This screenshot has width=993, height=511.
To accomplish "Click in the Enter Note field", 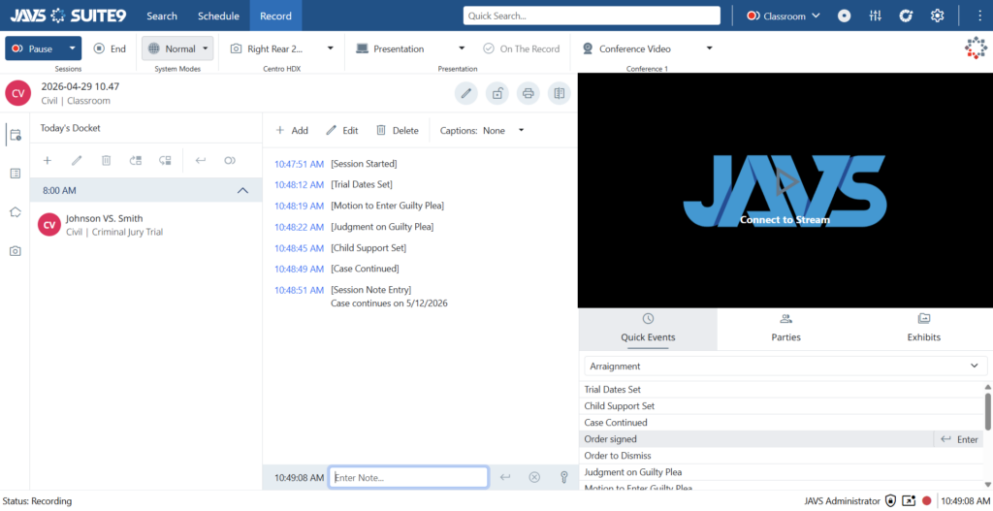I will pos(408,477).
